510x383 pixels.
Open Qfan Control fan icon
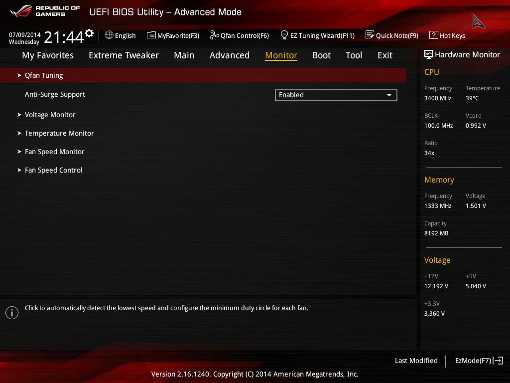(214, 35)
